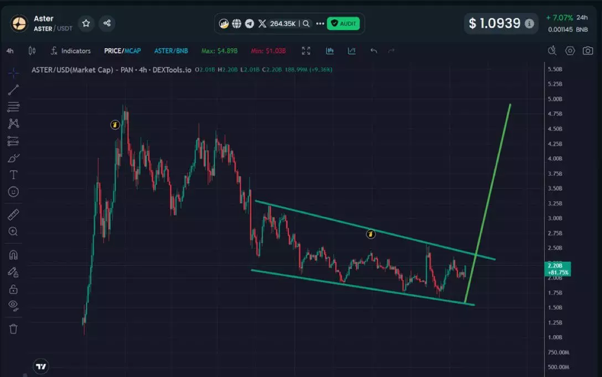Screen dimensions: 602x377
Task: Expand the three-dot more links menu
Action: [319, 24]
